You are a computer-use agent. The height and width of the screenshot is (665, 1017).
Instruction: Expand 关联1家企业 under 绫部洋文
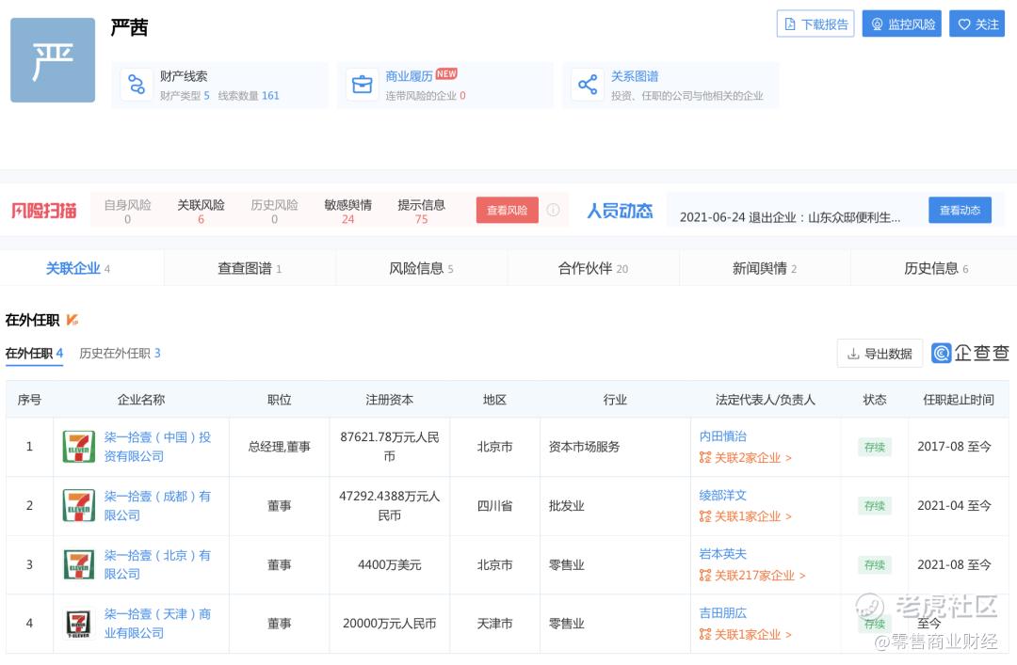pos(745,516)
